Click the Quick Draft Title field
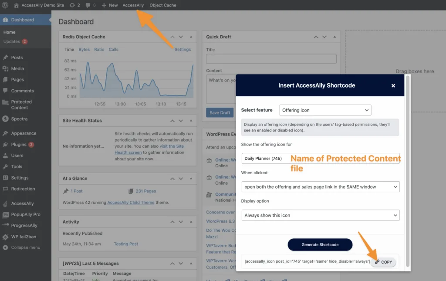446x281 pixels. pos(271,59)
